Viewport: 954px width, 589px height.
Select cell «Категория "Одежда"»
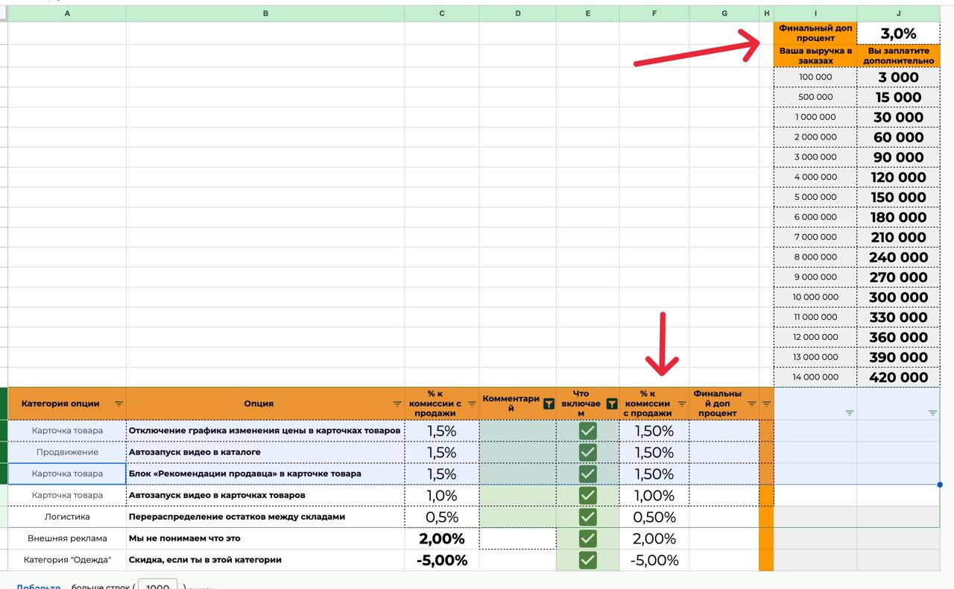pyautogui.click(x=67, y=560)
